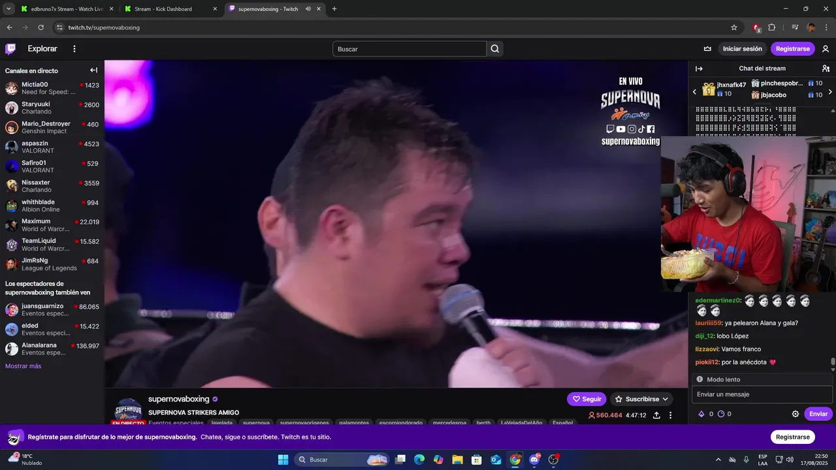
Task: Open the Prime loot crown icon
Action: pos(707,49)
